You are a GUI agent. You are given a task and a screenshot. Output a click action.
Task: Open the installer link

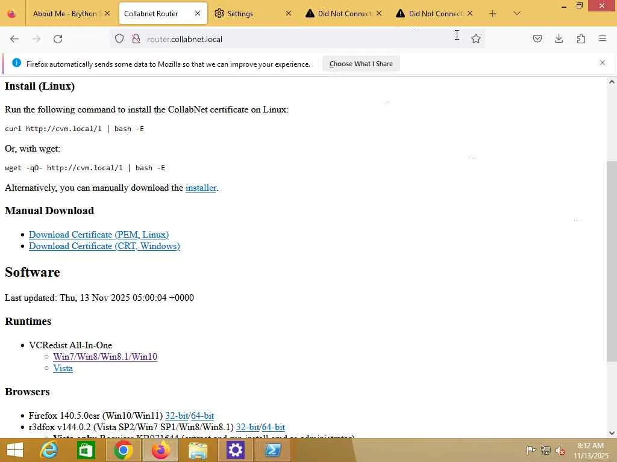(201, 188)
